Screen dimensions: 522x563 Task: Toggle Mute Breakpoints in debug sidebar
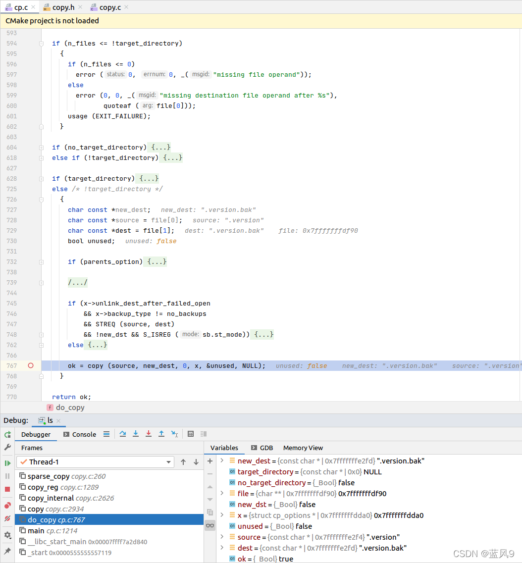[7, 518]
